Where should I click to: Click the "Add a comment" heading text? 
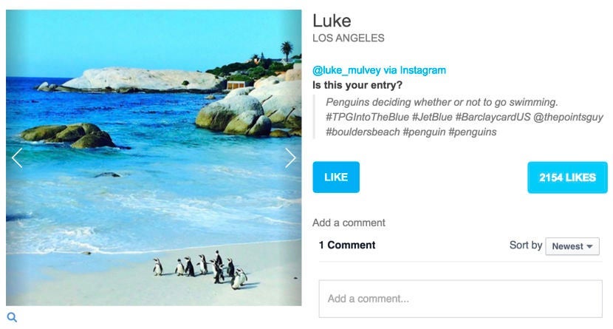pyautogui.click(x=349, y=223)
